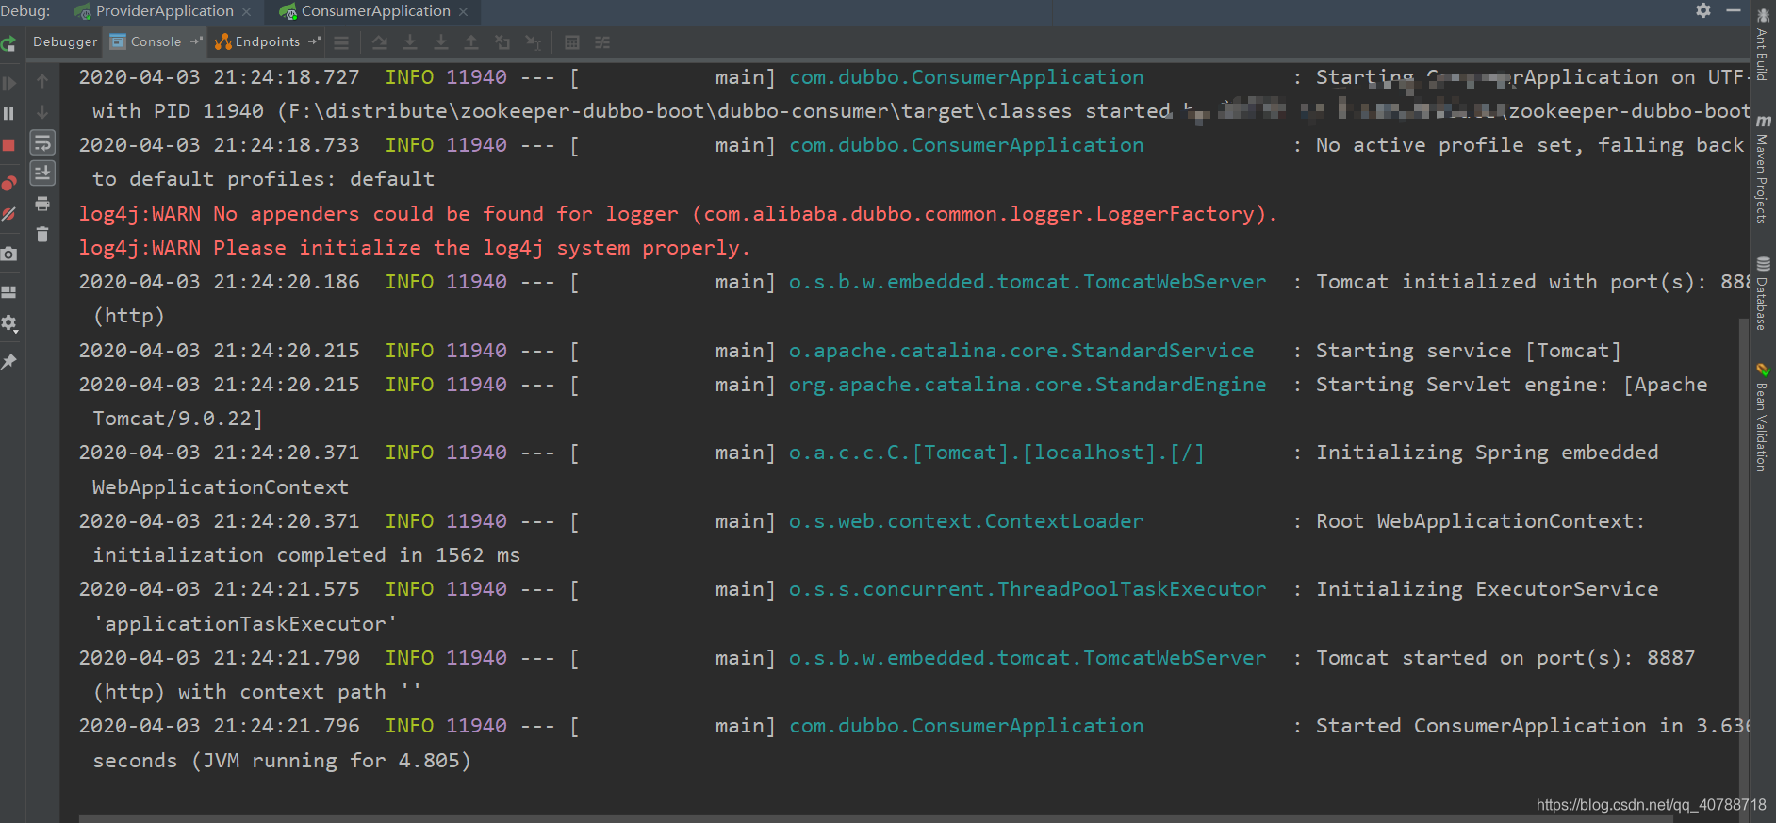The image size is (1776, 823).
Task: Open the Endpoints tab
Action: pyautogui.click(x=267, y=41)
